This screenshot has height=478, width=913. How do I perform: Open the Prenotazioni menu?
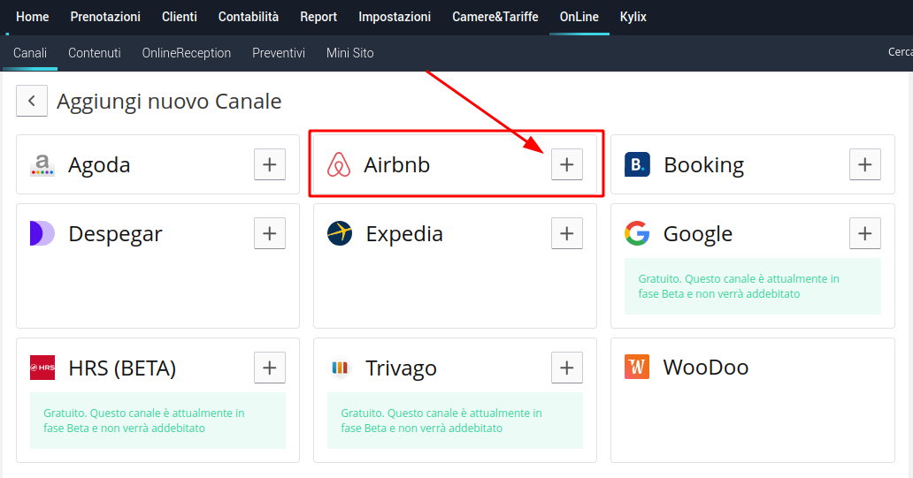pyautogui.click(x=105, y=17)
